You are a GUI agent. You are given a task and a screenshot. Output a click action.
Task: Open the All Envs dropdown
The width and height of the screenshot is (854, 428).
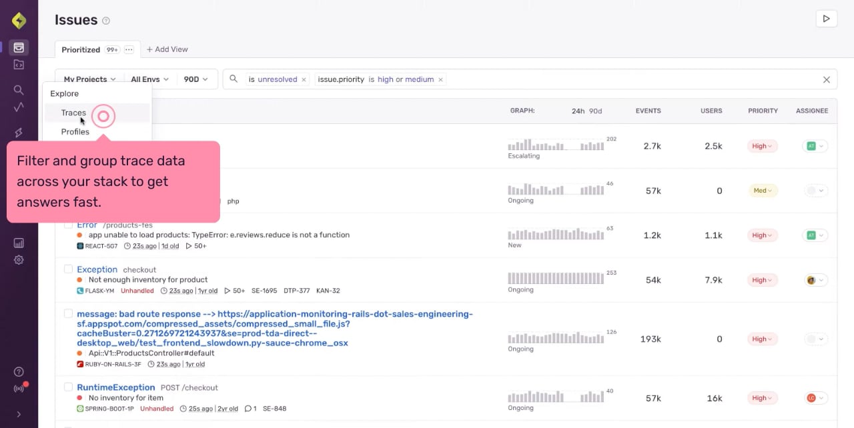coord(149,79)
